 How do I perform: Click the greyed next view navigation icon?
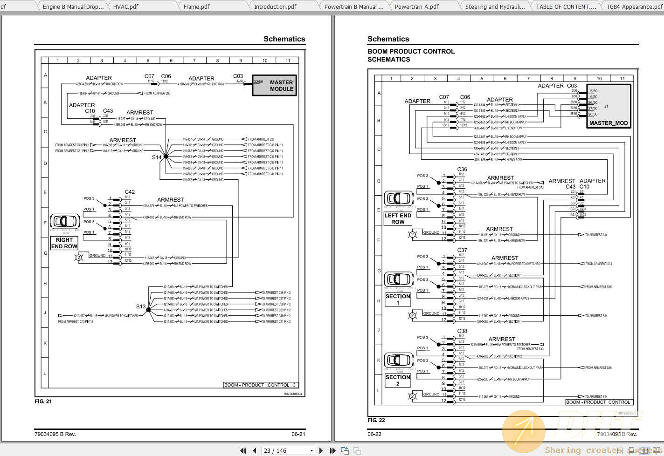(x=357, y=450)
